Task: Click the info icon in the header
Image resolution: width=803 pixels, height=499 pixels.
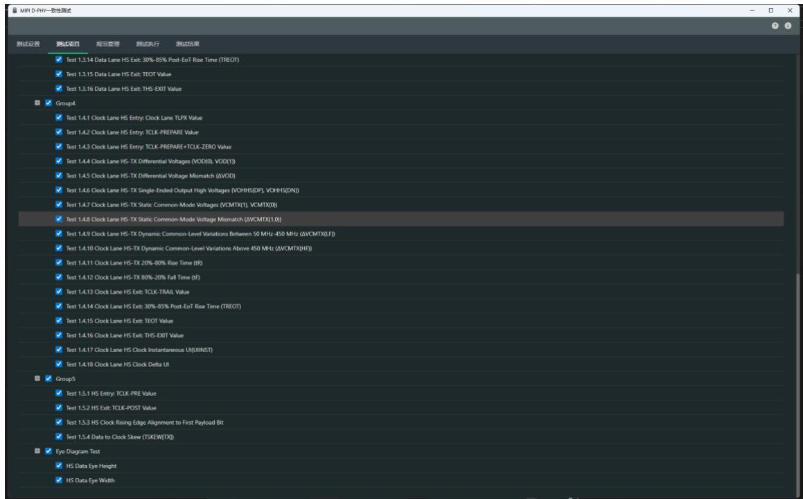Action: click(788, 26)
